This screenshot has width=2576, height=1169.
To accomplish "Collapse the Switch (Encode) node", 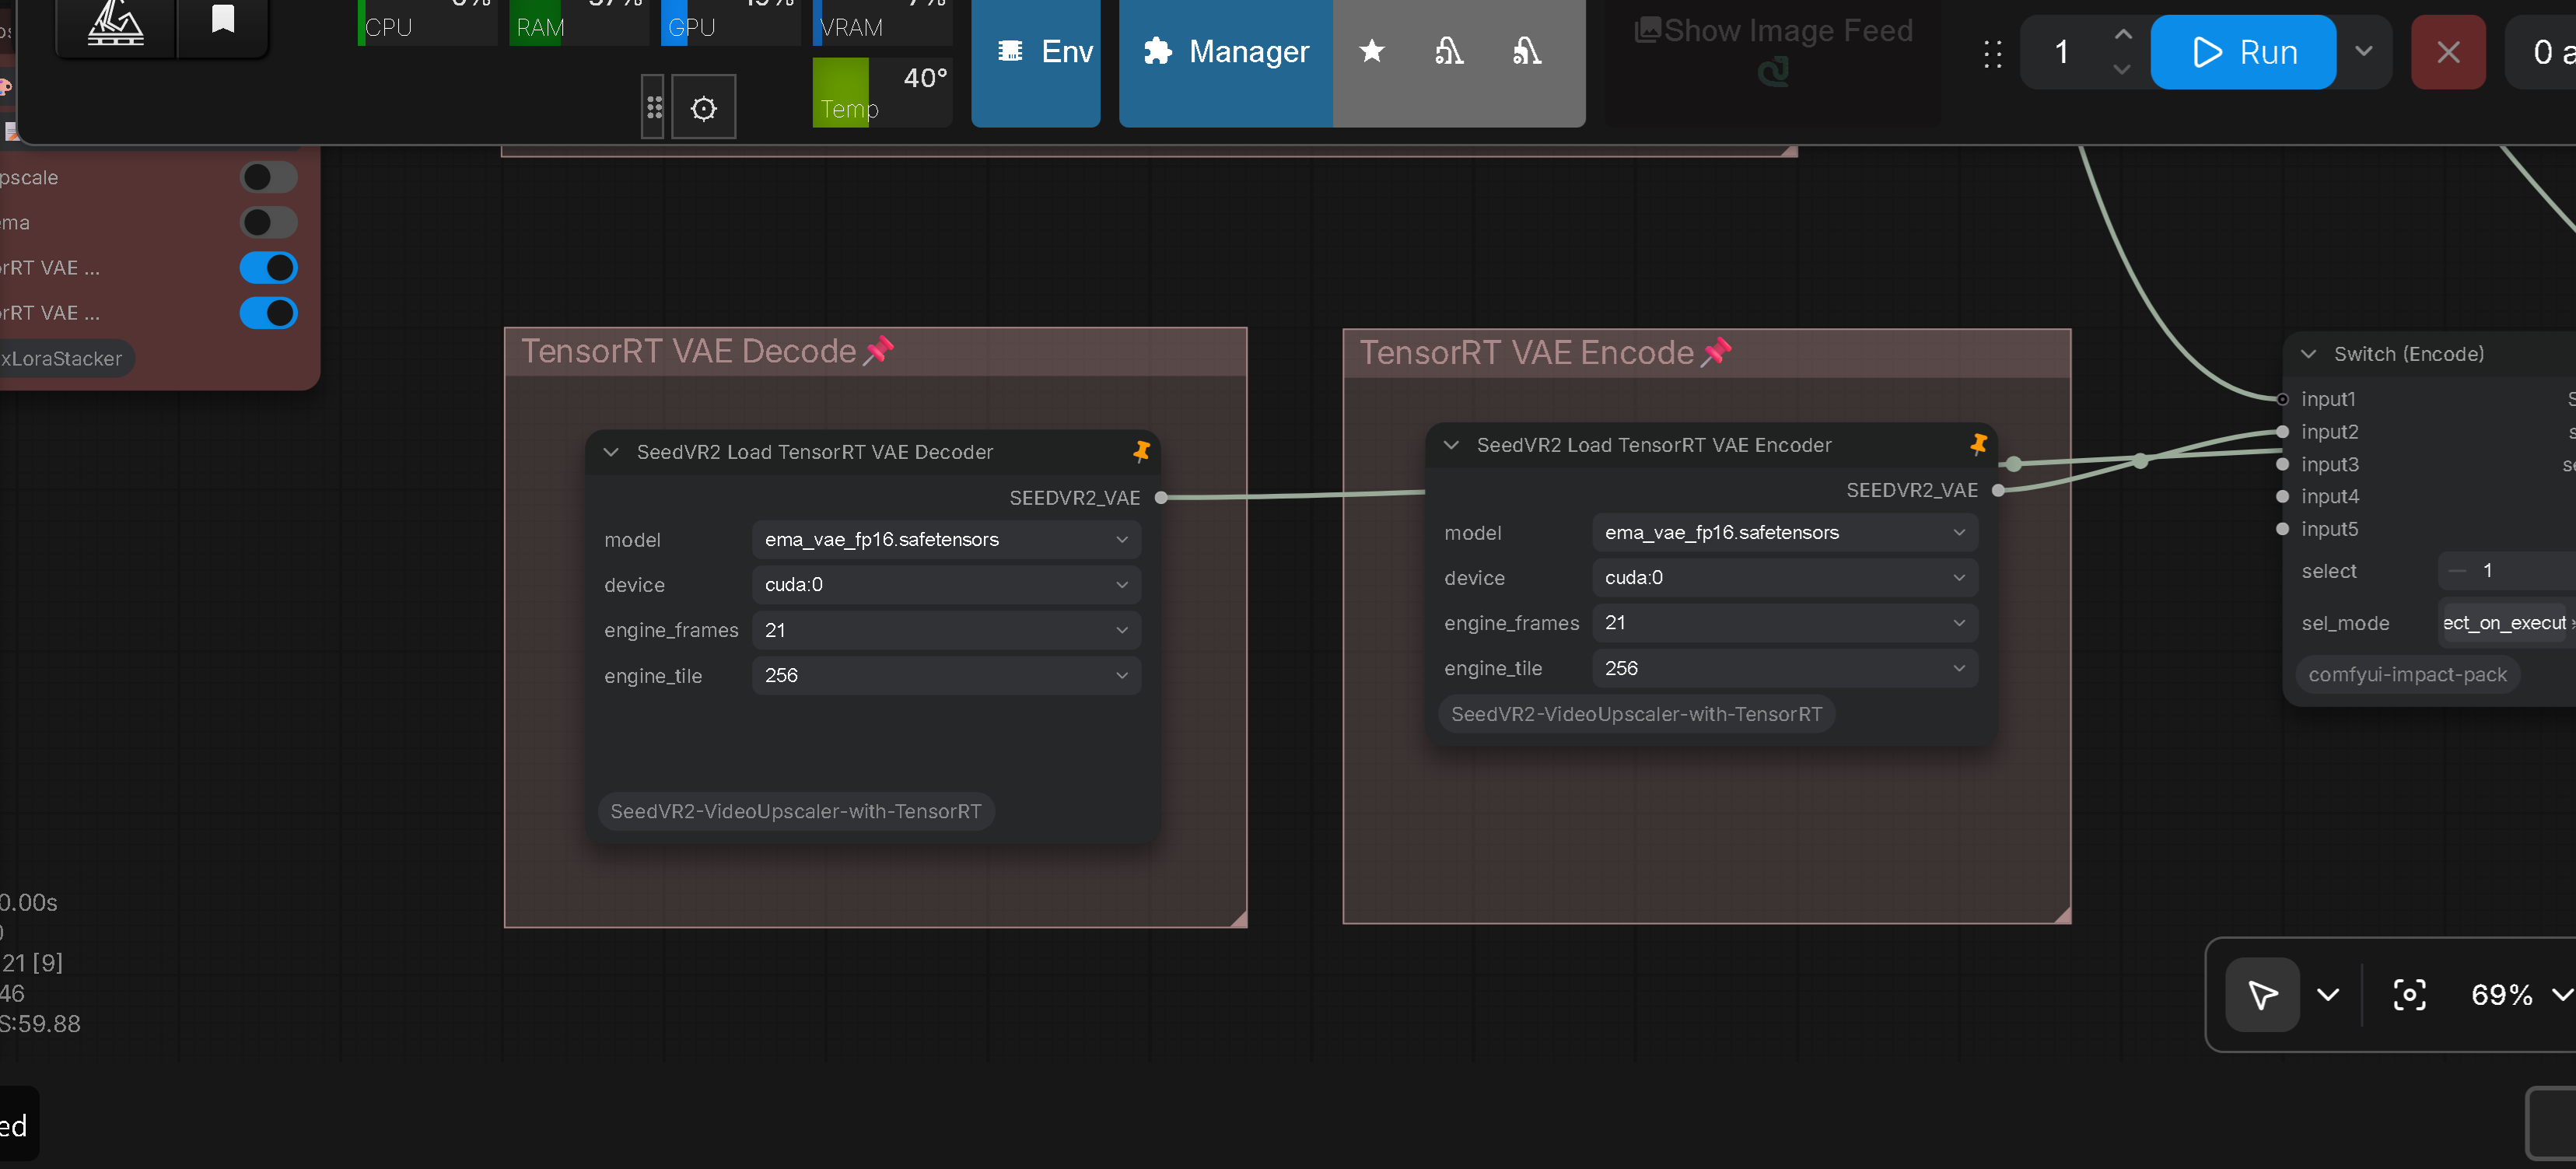I will 2309,354.
